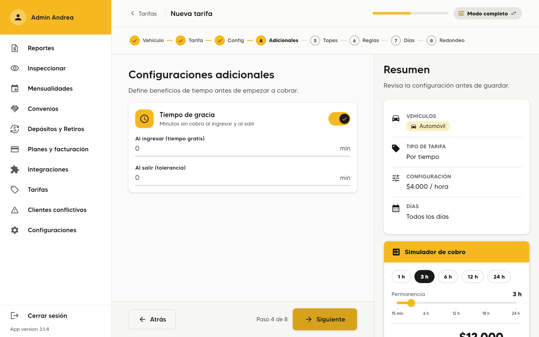539x337 pixels.
Task: Click the Siguiente button
Action: pyautogui.click(x=325, y=319)
